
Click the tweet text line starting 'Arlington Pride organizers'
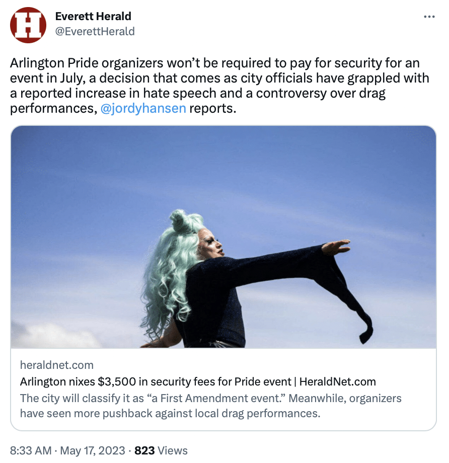click(215, 63)
